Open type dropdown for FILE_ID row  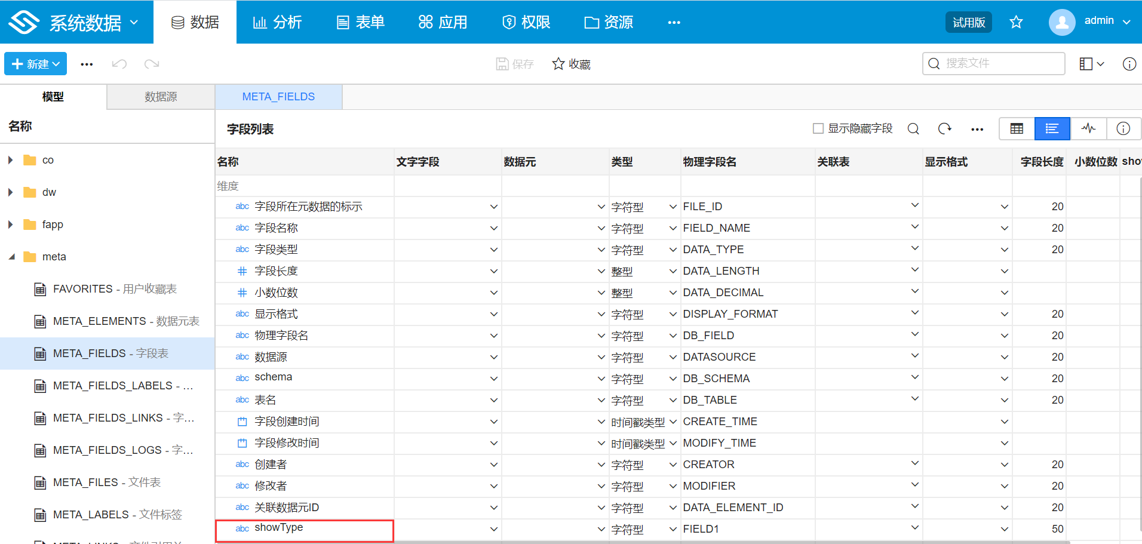(673, 207)
